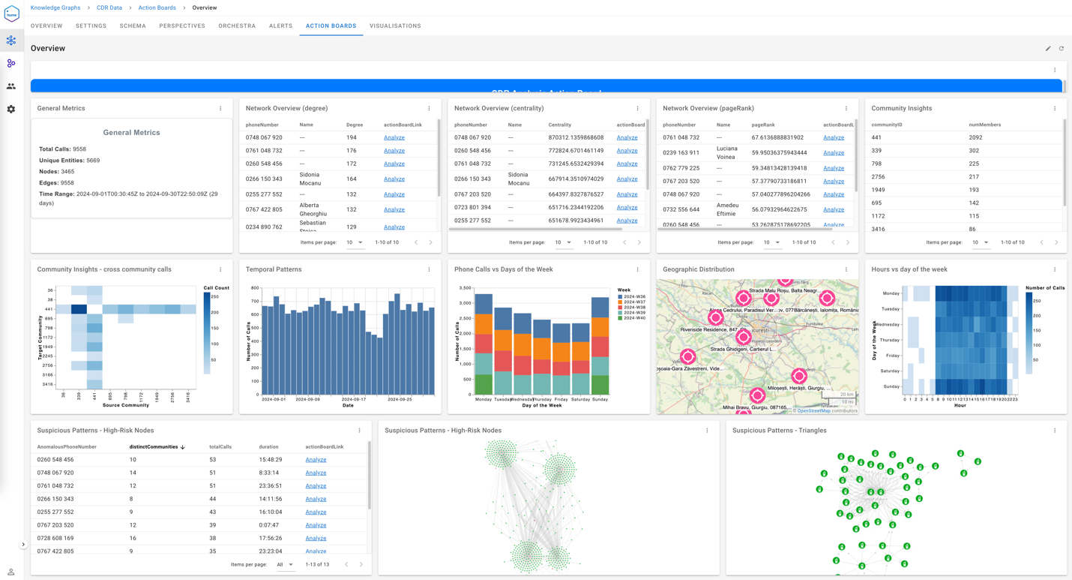This screenshot has height=580, width=1072.
Task: Click Analyze link for 0260 548 456 in High-Risk Nodes
Action: (316, 460)
